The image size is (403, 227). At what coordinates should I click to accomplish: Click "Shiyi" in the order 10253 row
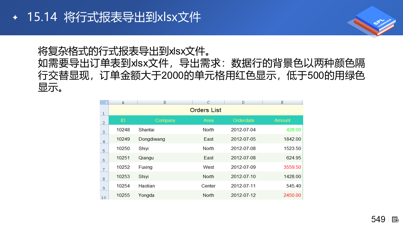165,177
